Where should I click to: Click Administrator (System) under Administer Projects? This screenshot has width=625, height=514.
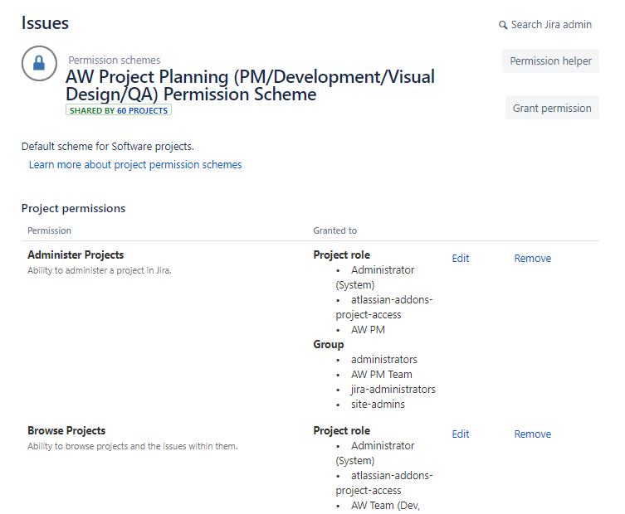point(375,278)
